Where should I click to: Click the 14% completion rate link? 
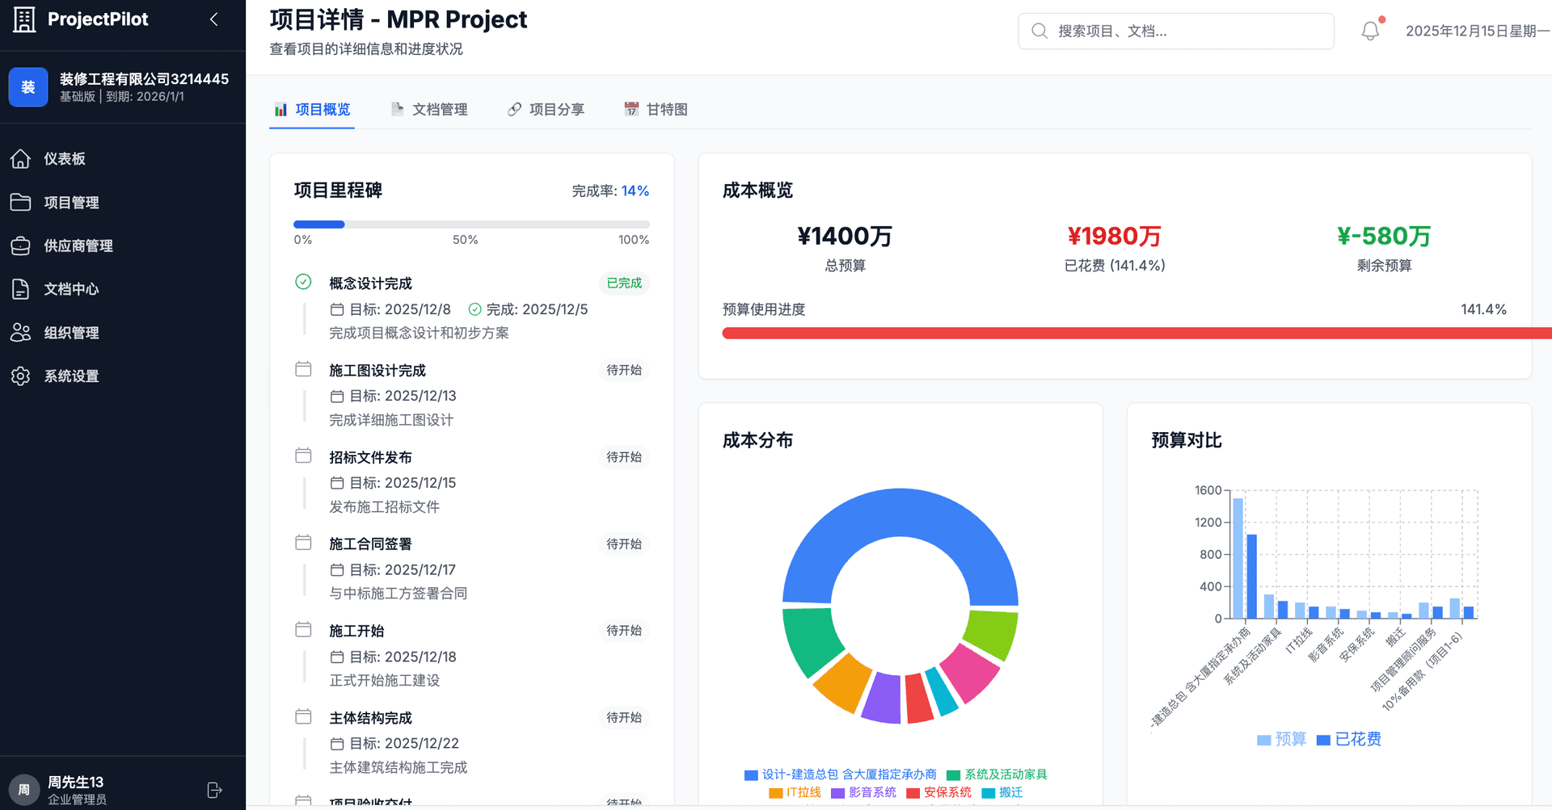pyautogui.click(x=635, y=191)
